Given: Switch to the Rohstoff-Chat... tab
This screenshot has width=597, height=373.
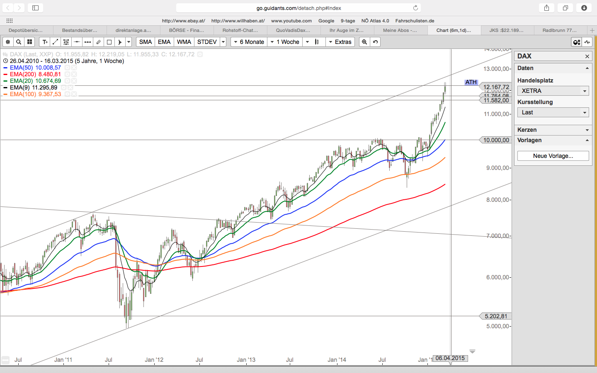Looking at the screenshot, I should pyautogui.click(x=240, y=30).
